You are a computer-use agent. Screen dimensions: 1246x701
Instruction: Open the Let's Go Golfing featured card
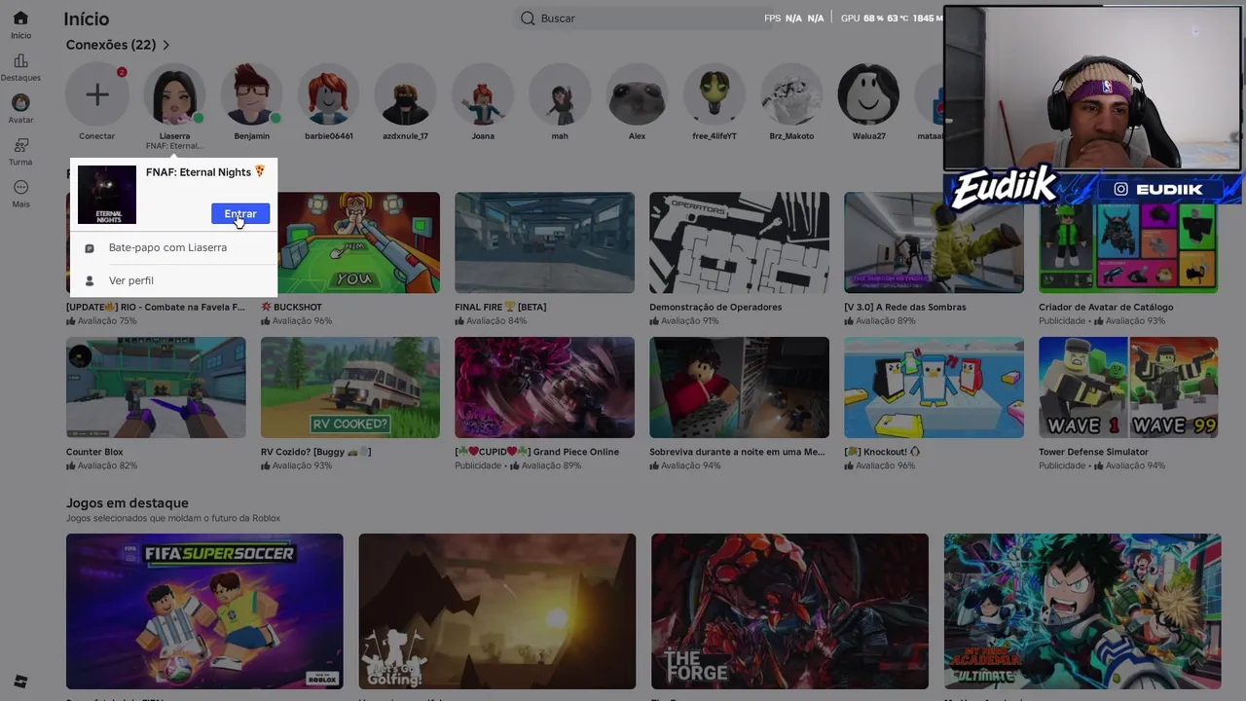pyautogui.click(x=496, y=611)
